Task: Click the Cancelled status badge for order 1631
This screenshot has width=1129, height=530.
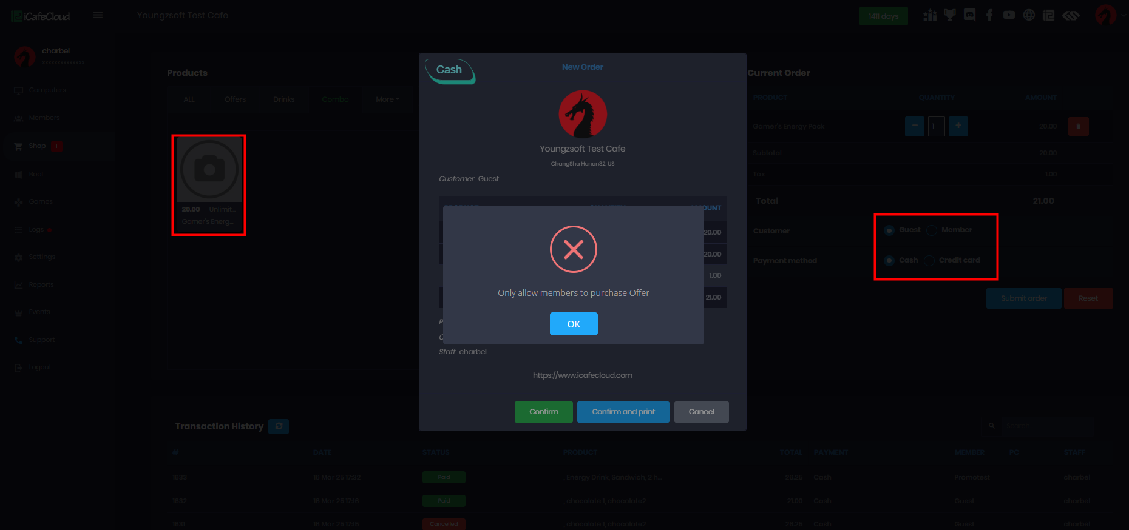Action: coord(444,524)
